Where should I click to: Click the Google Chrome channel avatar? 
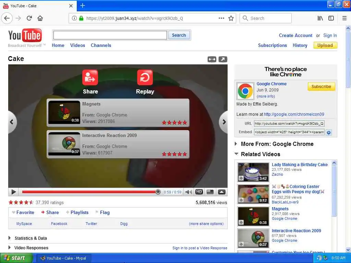point(245,91)
